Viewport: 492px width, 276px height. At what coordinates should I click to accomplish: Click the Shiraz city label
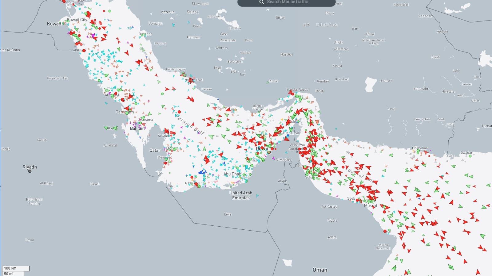pyautogui.click(x=192, y=12)
